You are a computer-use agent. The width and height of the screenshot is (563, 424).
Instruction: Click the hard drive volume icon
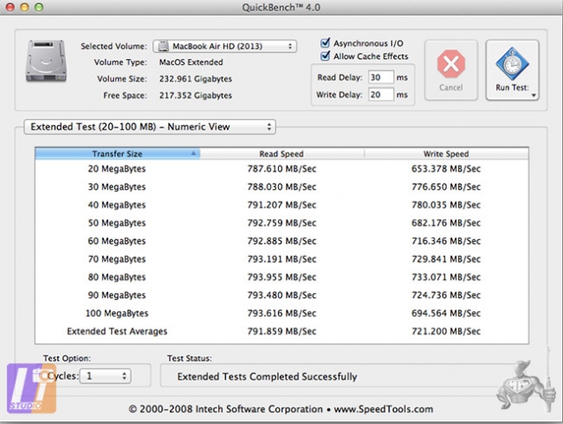click(x=47, y=61)
